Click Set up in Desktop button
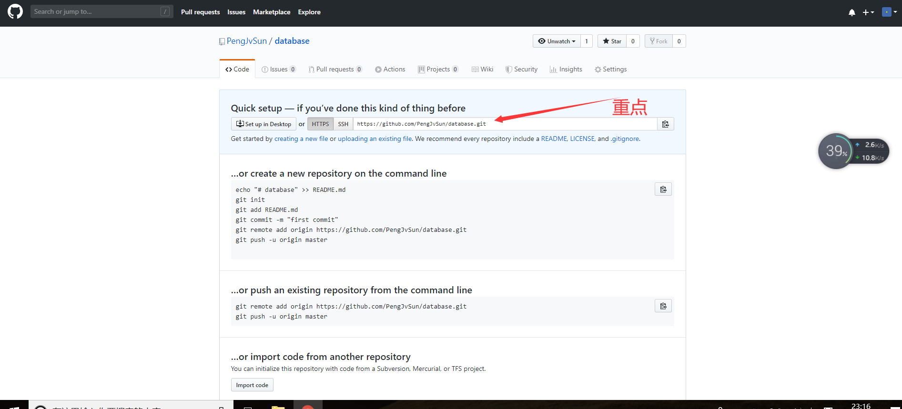 tap(264, 124)
